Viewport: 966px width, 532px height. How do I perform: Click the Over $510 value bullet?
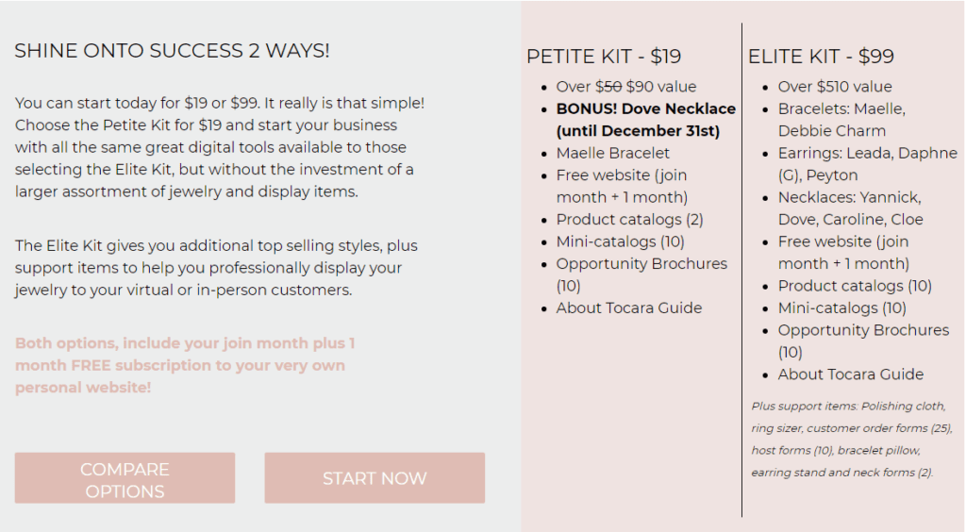coord(835,87)
